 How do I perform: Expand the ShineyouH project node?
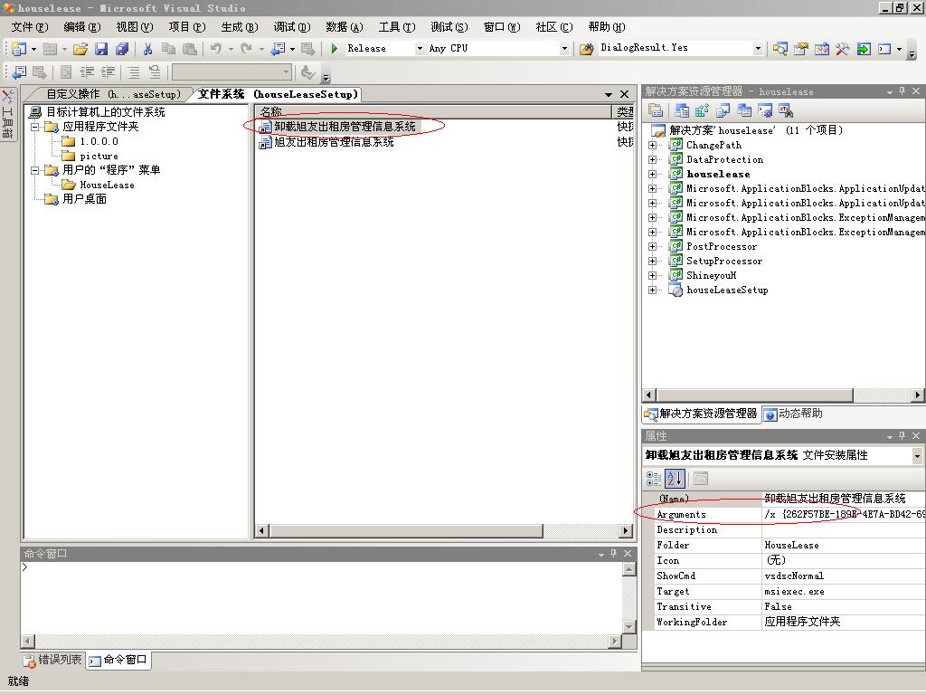pyautogui.click(x=653, y=275)
